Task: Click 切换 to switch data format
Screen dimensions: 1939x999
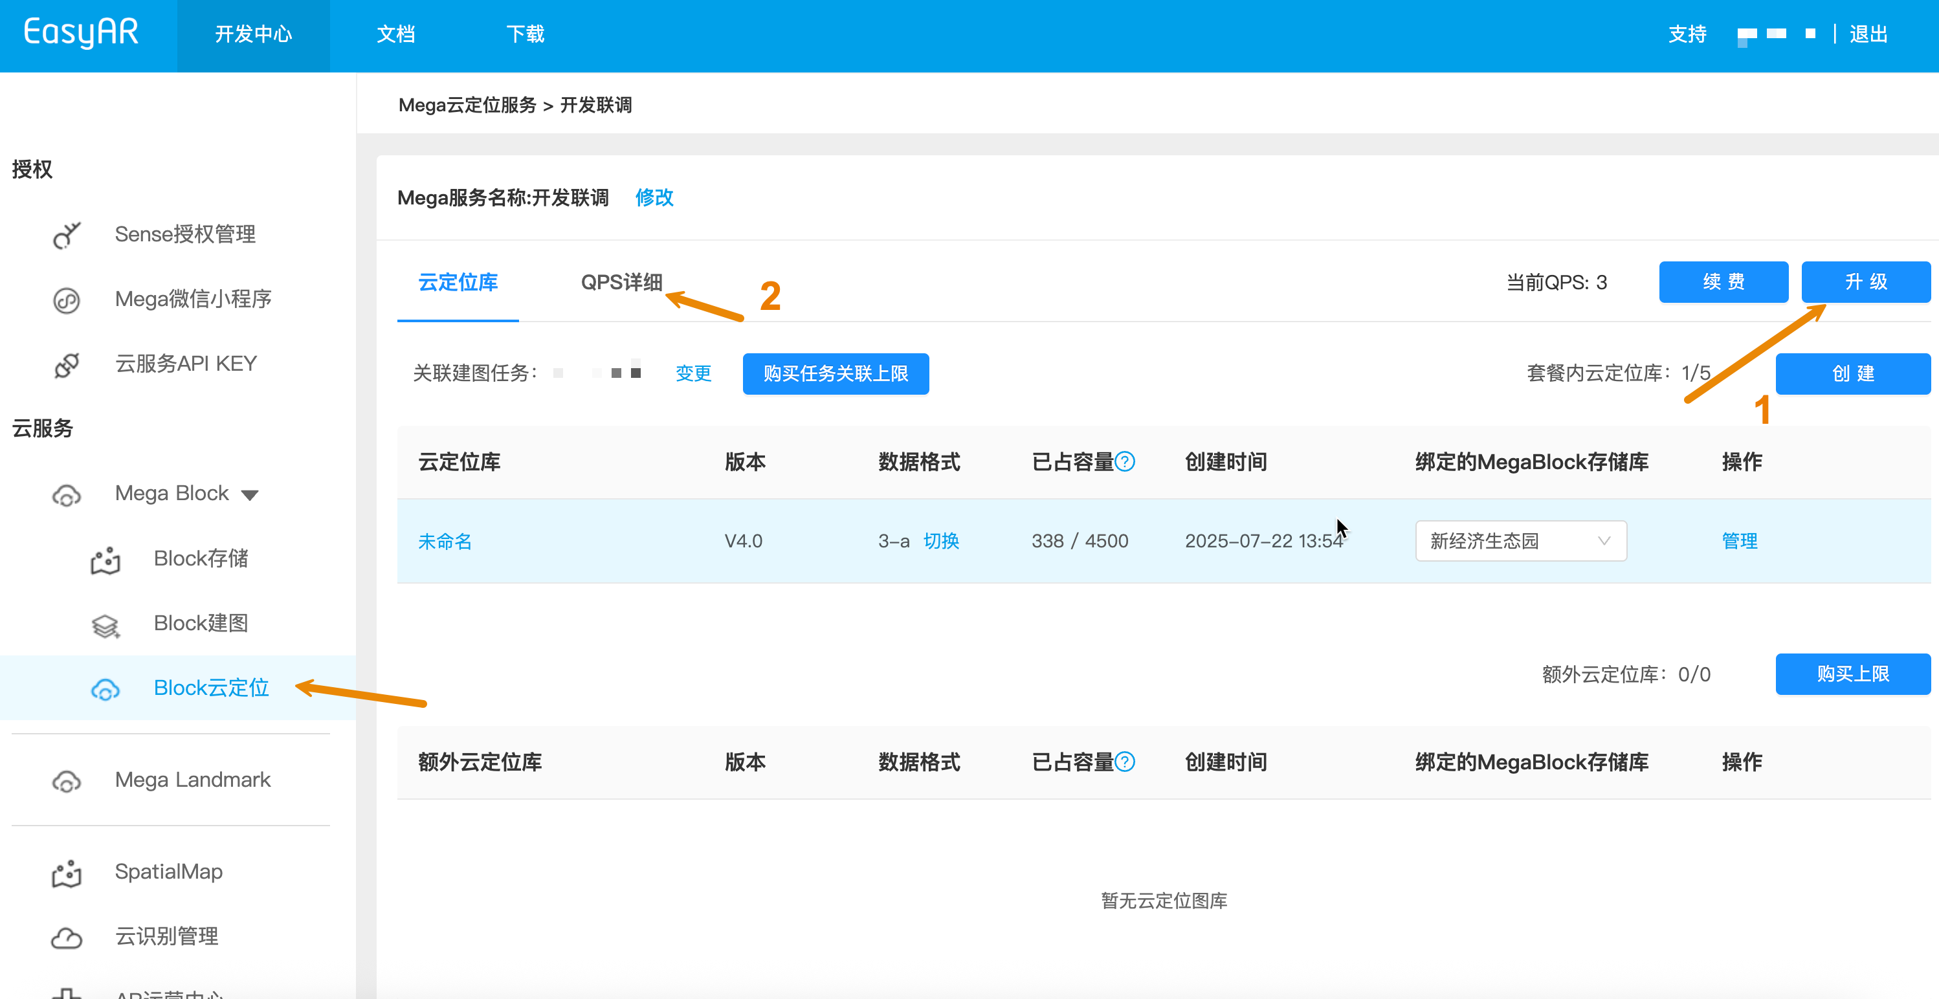Action: 941,541
